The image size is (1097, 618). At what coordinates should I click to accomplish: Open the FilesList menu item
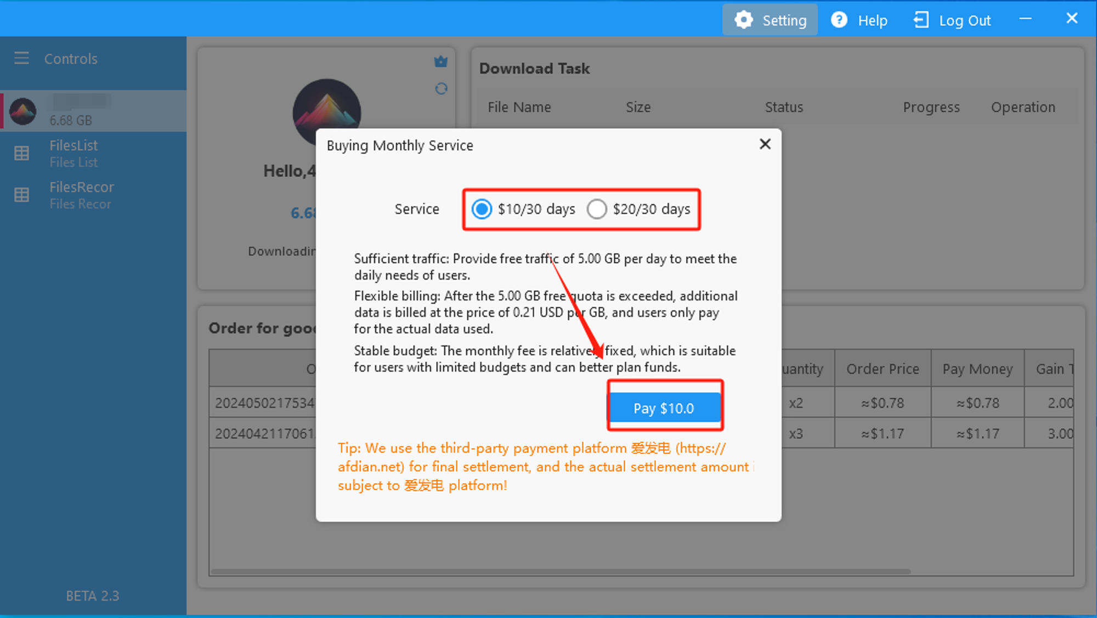coord(93,154)
